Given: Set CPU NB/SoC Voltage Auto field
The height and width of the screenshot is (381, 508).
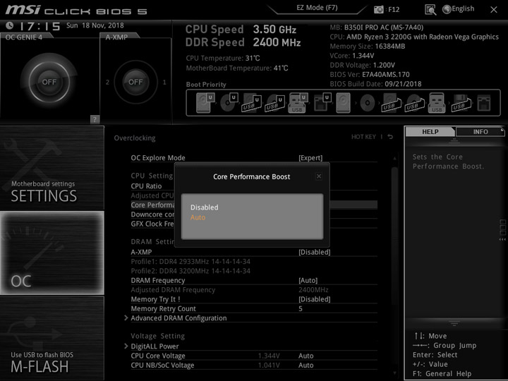Looking at the screenshot, I should pyautogui.click(x=306, y=365).
